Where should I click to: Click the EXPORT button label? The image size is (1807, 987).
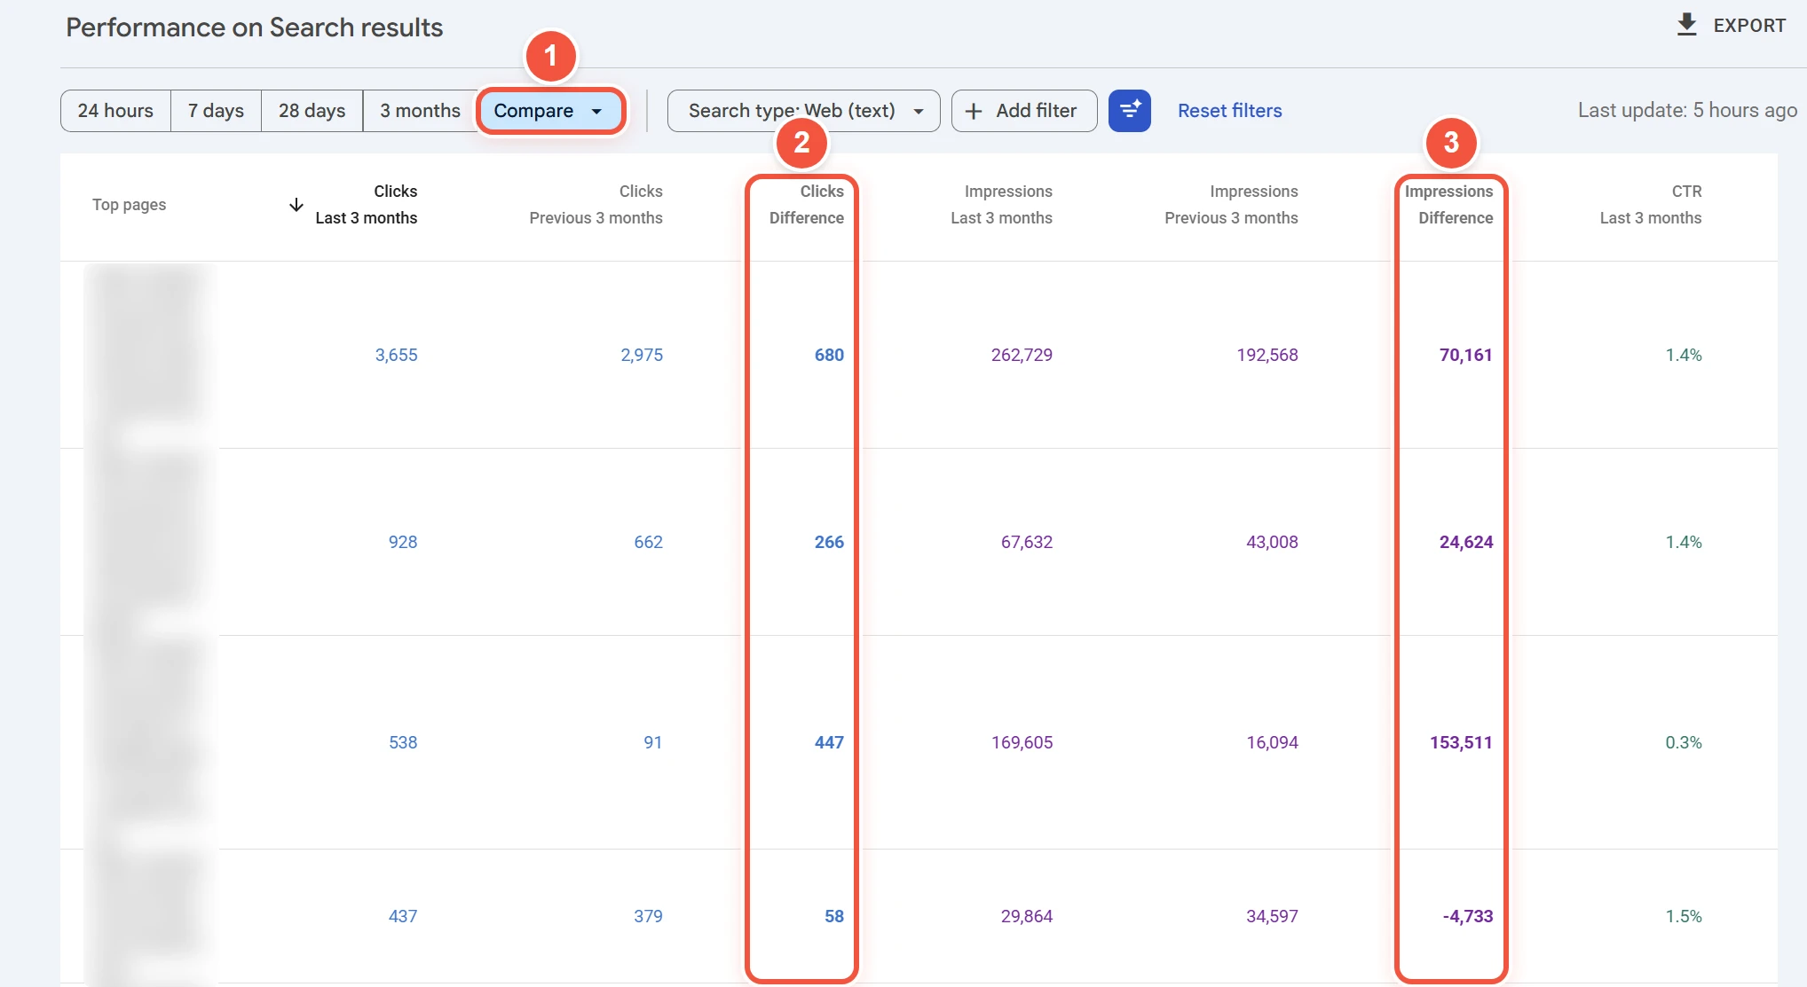1749,26
